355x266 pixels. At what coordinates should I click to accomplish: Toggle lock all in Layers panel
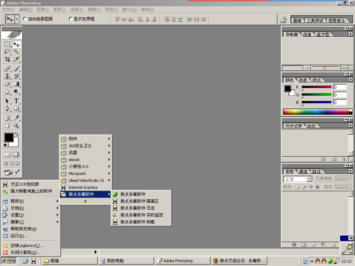point(318,187)
